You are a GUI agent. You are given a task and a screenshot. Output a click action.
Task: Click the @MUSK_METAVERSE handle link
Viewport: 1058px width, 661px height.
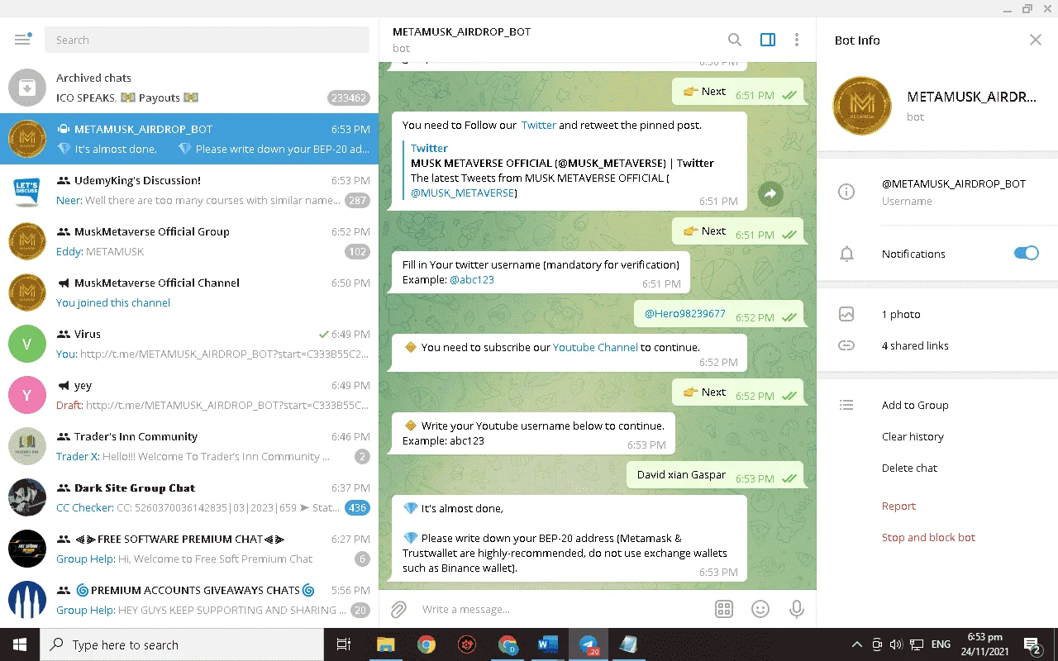(x=461, y=193)
